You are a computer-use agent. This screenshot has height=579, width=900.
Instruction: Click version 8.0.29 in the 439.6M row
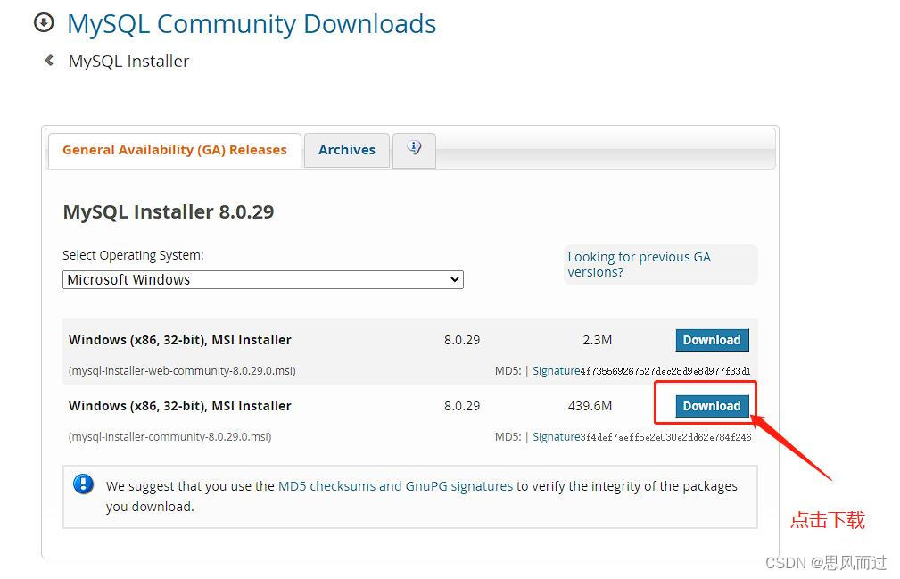[461, 406]
